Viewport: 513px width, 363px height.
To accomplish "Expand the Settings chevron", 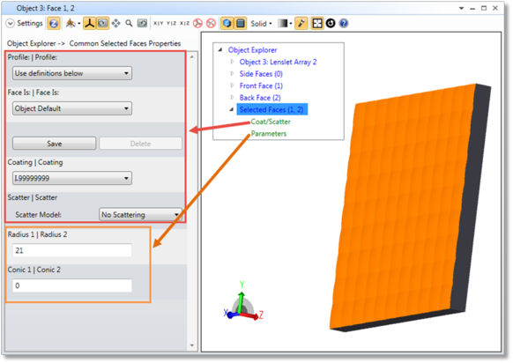I will click(x=11, y=24).
